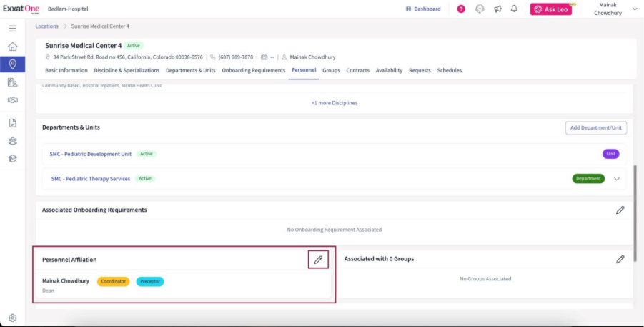
Task: Open SMC - Pediatric Therapy Services link
Action: (x=91, y=179)
